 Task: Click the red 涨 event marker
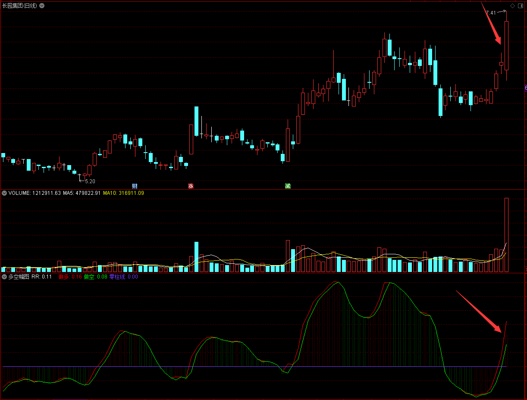[191, 186]
